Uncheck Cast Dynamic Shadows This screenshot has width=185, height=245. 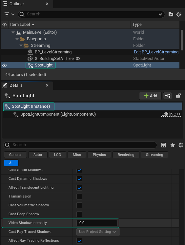[x=79, y=179]
